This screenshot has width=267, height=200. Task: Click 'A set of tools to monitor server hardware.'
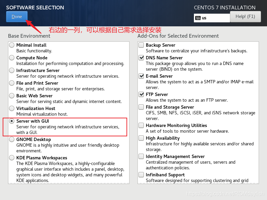tap(187, 131)
